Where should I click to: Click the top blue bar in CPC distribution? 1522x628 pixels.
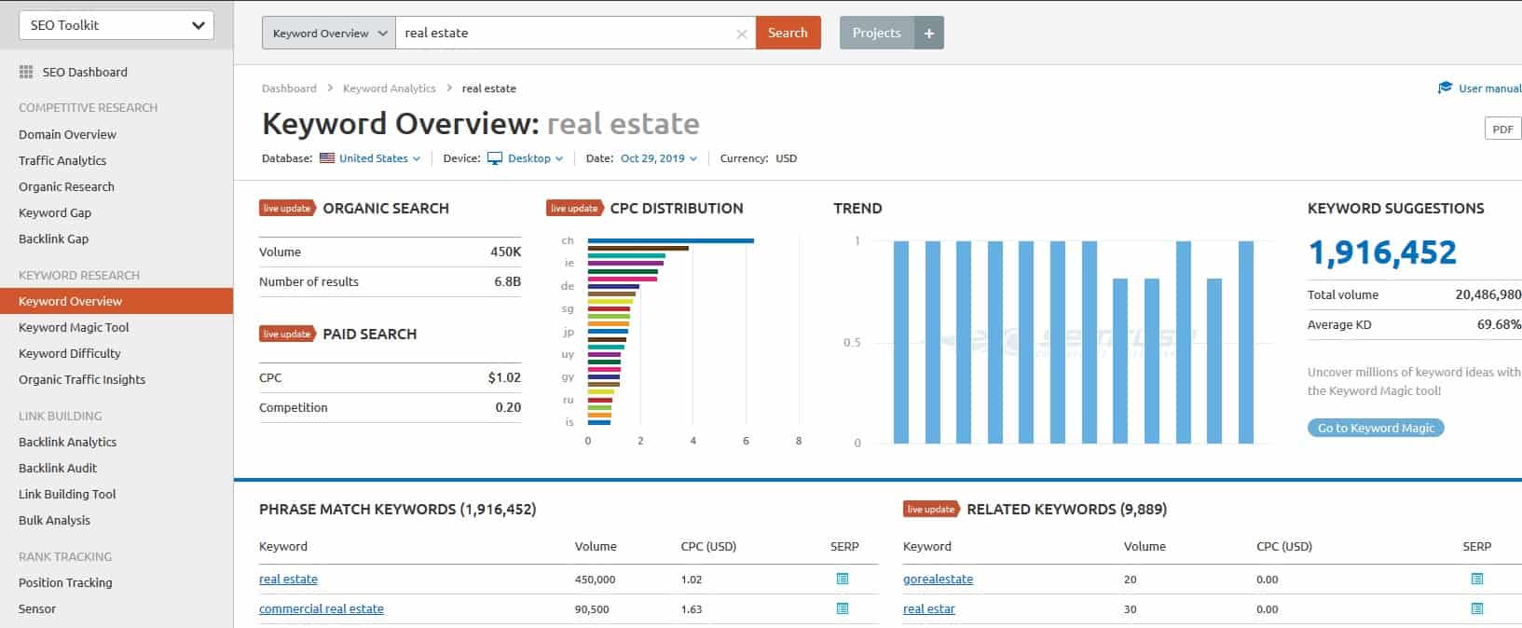(x=670, y=240)
